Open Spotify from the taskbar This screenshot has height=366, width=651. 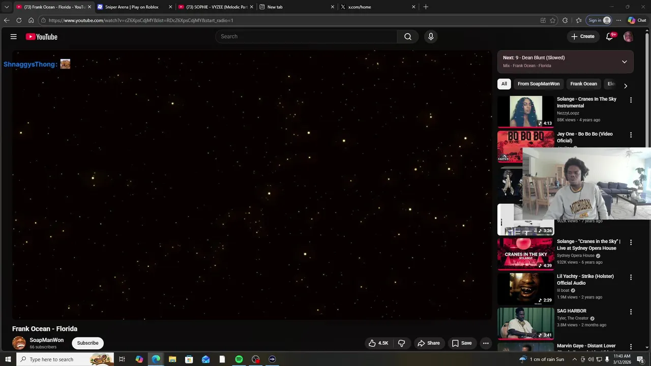[239, 359]
